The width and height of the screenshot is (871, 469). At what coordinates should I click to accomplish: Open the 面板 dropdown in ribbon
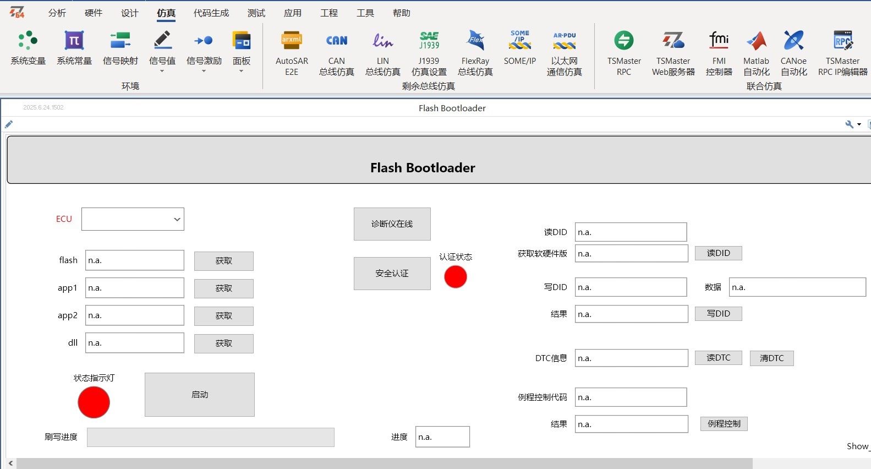(x=241, y=71)
